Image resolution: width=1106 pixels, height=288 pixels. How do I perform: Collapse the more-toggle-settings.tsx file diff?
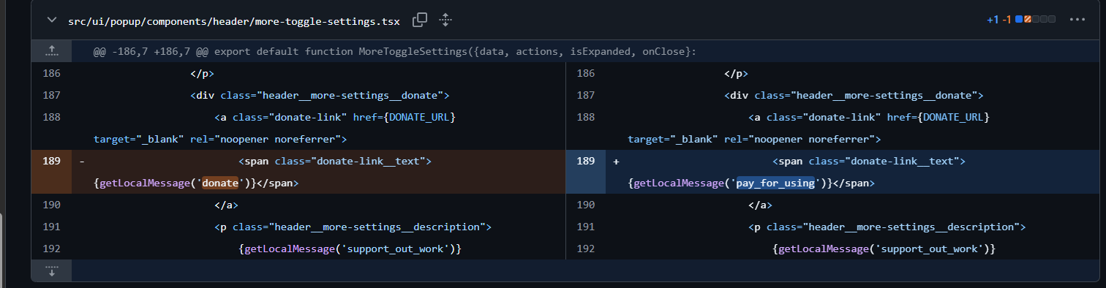[x=51, y=20]
